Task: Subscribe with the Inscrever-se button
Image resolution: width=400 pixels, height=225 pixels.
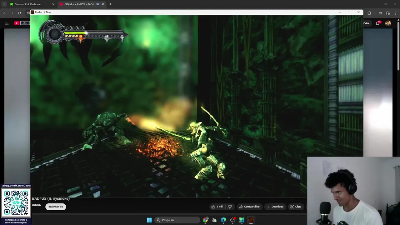Action: (x=56, y=207)
